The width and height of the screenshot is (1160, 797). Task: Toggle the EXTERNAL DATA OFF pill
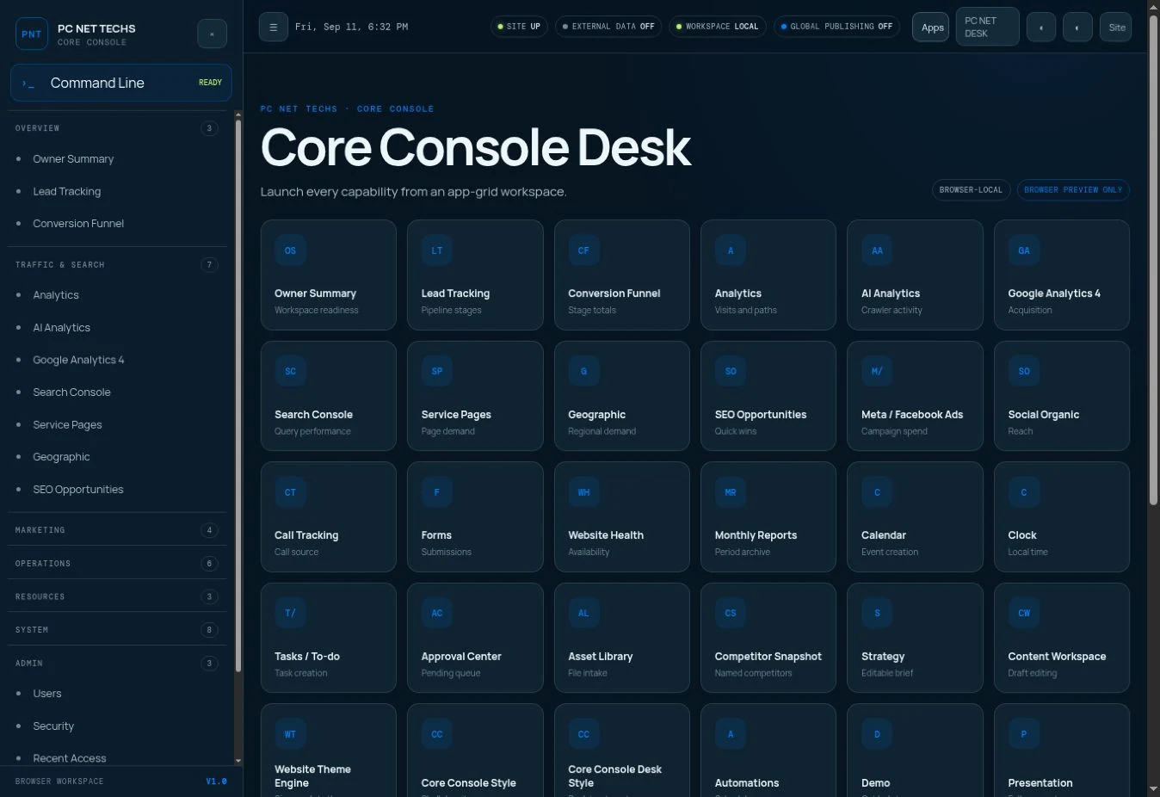(608, 27)
